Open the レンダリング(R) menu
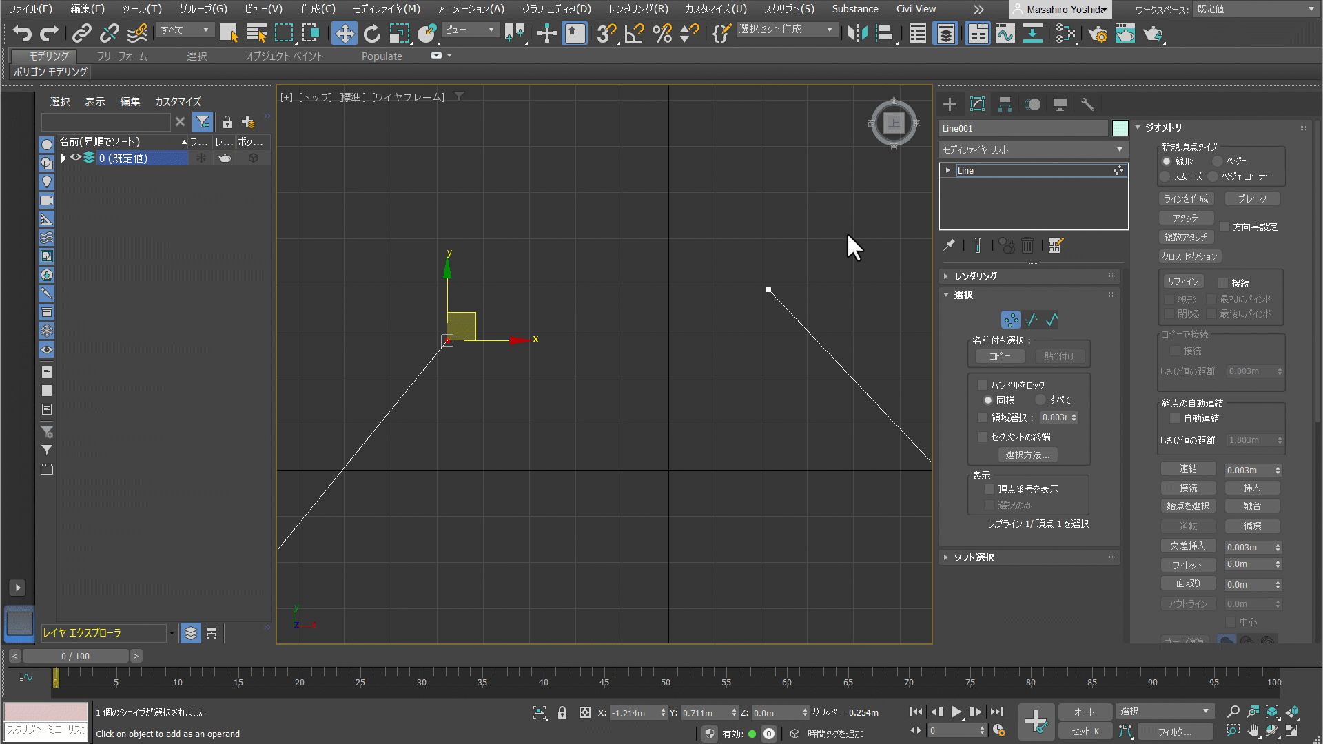 coord(638,9)
